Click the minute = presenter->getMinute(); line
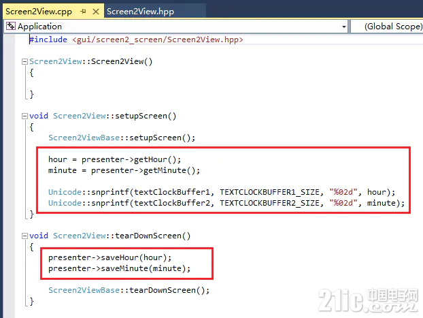 (124, 170)
